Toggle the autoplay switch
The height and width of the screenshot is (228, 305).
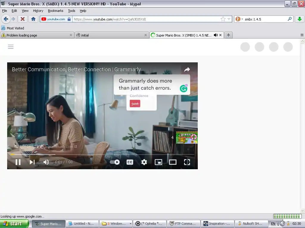pyautogui.click(x=115, y=162)
